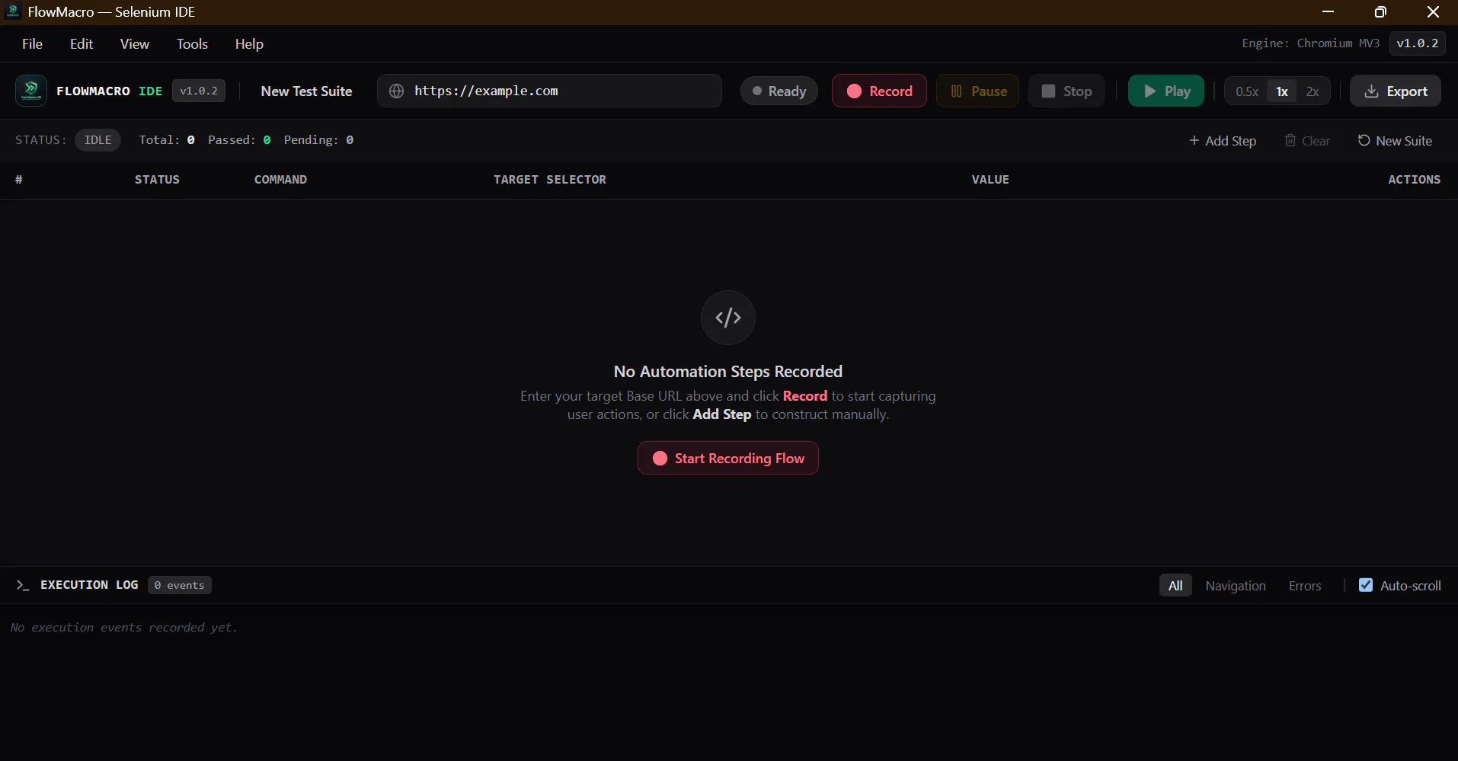Filter log by Navigation
Viewport: 1458px width, 761px height.
click(x=1236, y=585)
